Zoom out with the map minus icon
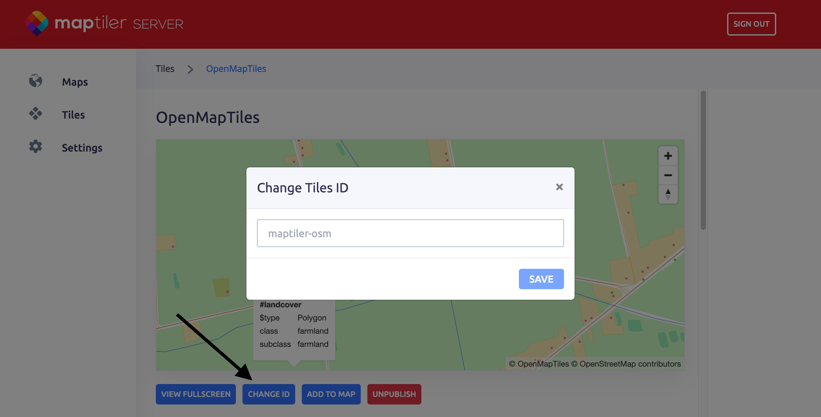 point(668,175)
